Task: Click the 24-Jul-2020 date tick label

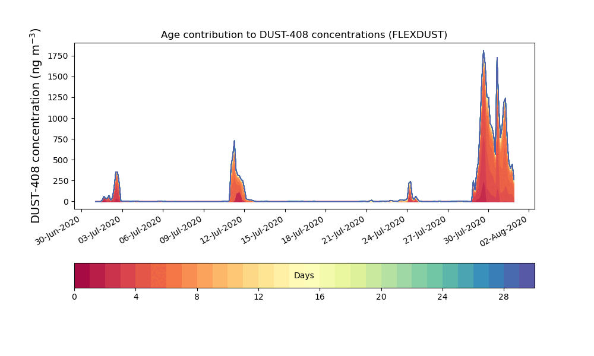Action: point(384,230)
